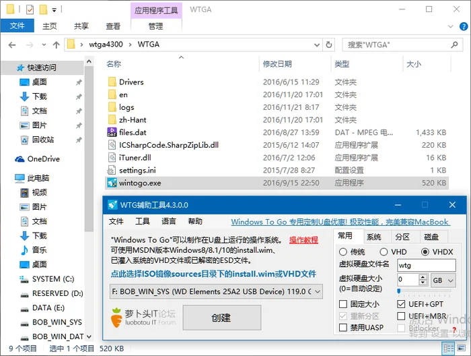Click the wintogo.exe application icon
471x356 pixels.
pyautogui.click(x=112, y=183)
